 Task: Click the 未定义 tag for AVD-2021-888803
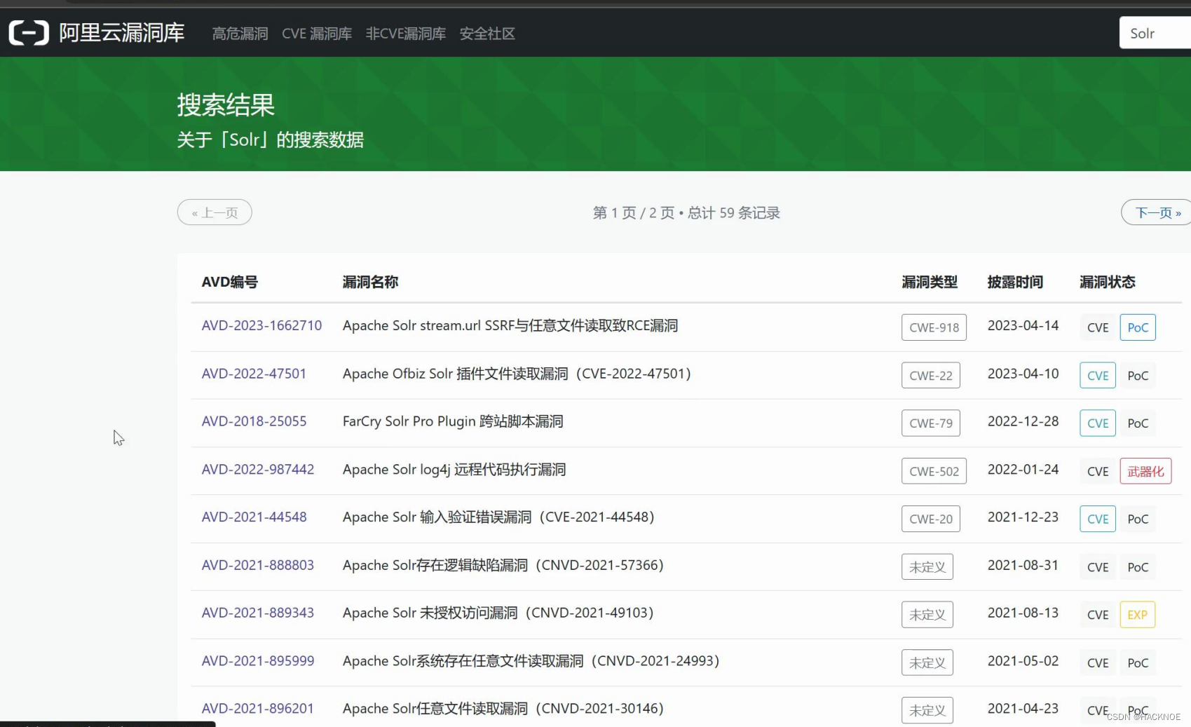(927, 566)
